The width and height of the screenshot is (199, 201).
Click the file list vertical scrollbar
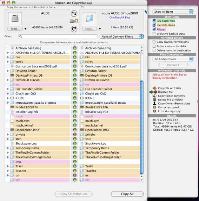(142, 114)
